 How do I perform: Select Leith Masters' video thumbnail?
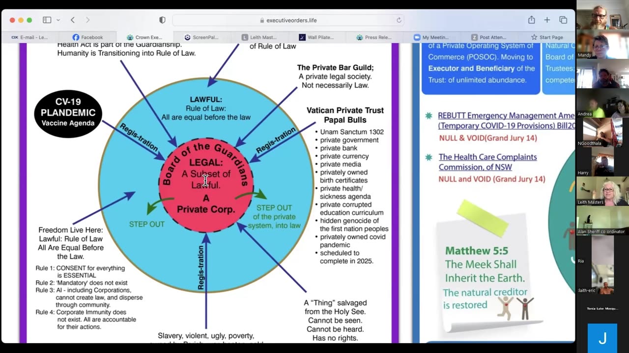pos(602,191)
